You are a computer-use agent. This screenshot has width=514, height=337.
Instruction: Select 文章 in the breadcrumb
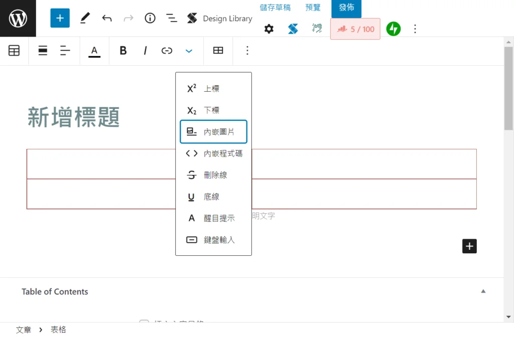tap(24, 329)
